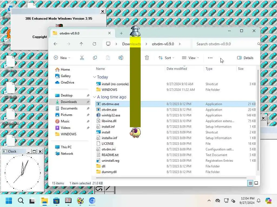Click the Rename icon in toolbar
Image resolution: width=277 pixels, height=207 pixels.
click(x=121, y=58)
